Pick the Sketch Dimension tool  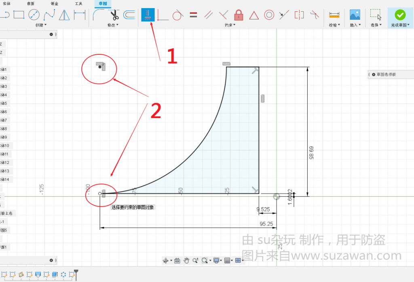point(80,15)
